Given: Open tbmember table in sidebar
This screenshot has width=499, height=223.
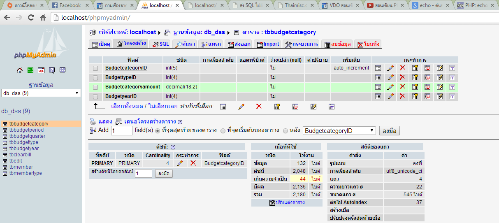Looking at the screenshot, I should click(21, 167).
